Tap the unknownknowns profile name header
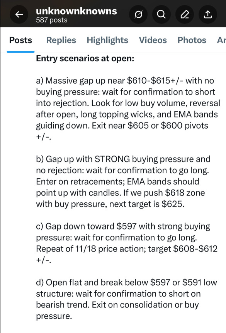This screenshot has width=226, height=333. 76,11
